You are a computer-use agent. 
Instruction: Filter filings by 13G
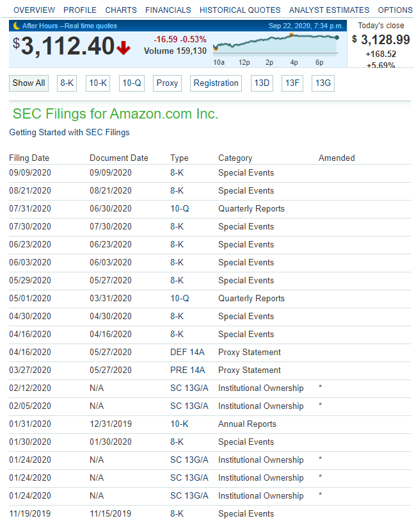point(323,83)
